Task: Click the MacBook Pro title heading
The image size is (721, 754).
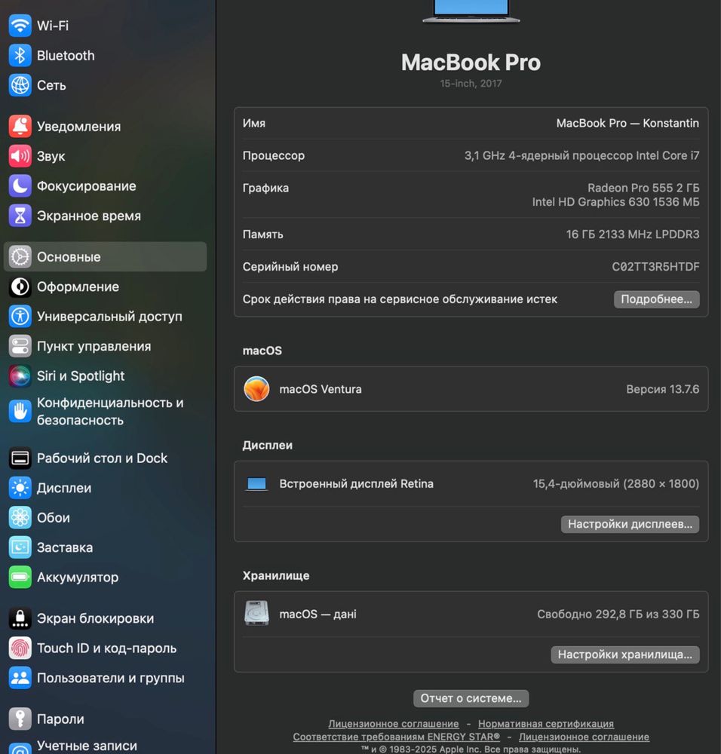Action: (471, 63)
